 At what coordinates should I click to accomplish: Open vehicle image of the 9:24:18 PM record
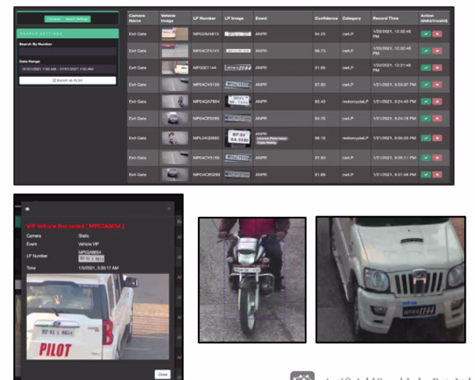point(175,119)
